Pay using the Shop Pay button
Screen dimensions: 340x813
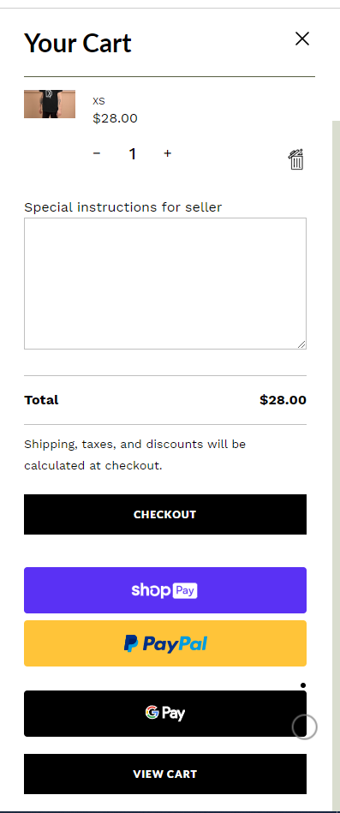coord(165,590)
